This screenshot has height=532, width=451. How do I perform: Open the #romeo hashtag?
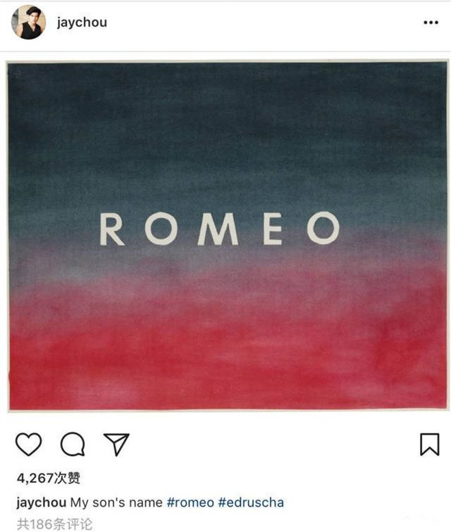190,502
